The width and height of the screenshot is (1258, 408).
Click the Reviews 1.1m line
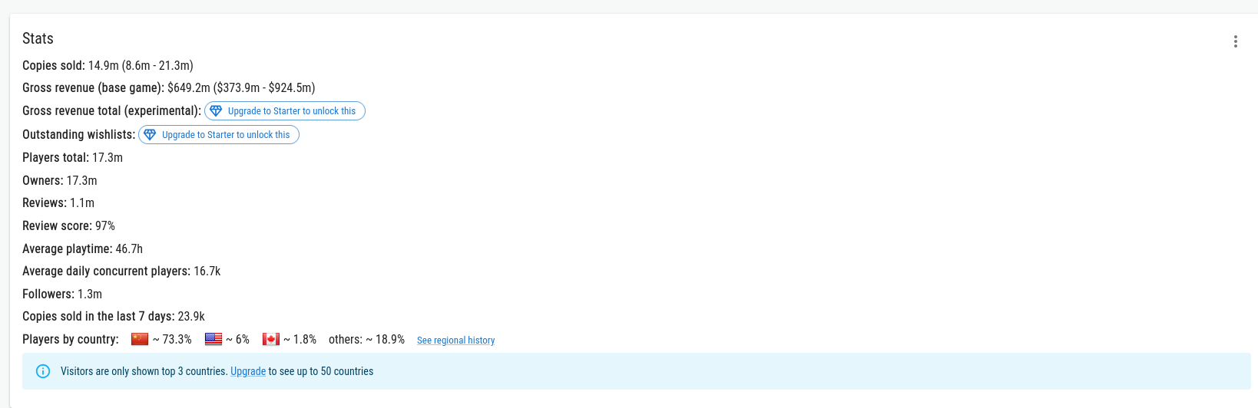pyautogui.click(x=58, y=203)
